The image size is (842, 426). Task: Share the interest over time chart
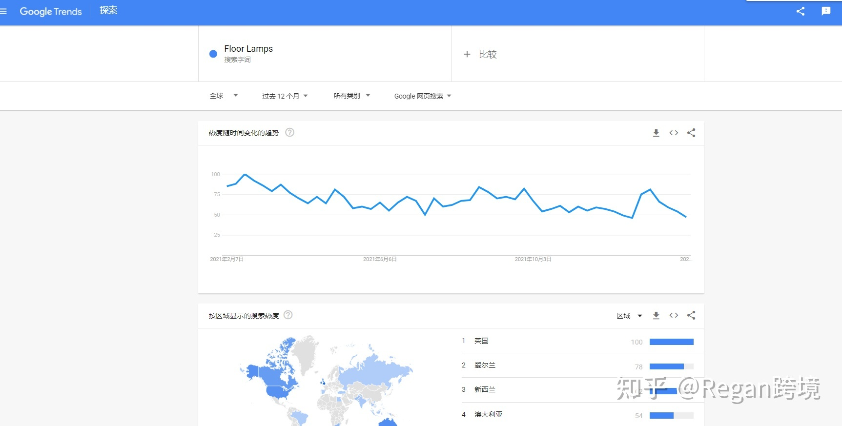(691, 133)
